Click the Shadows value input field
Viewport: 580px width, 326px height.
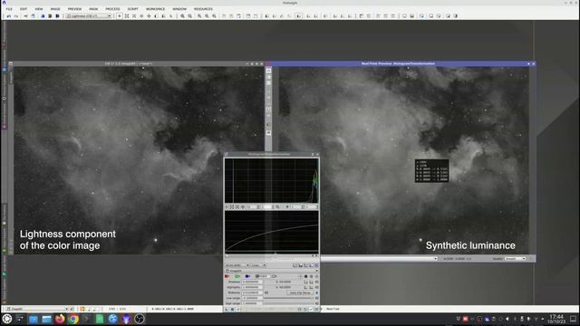click(x=252, y=282)
